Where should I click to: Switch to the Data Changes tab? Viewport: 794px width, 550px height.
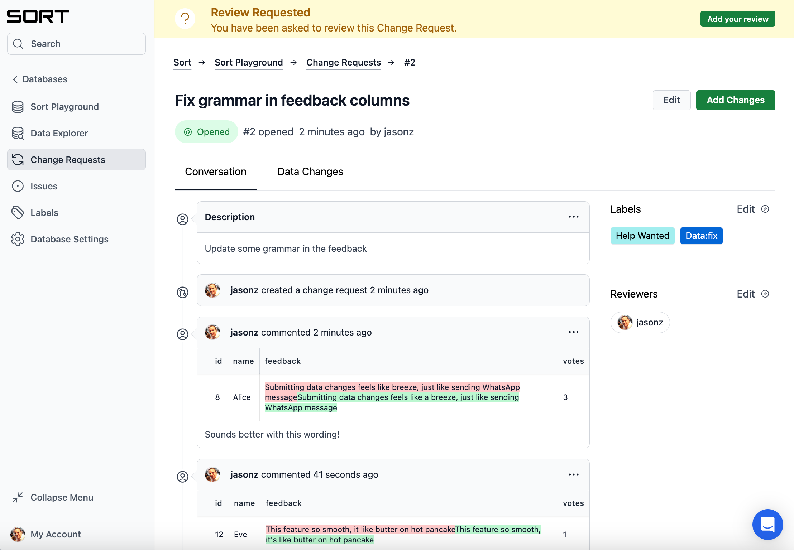[x=310, y=172]
